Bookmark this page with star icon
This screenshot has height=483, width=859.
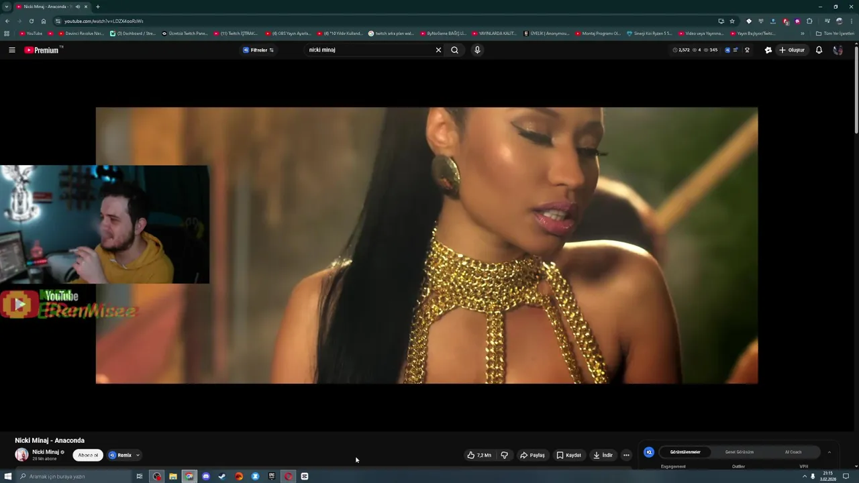[x=732, y=21]
